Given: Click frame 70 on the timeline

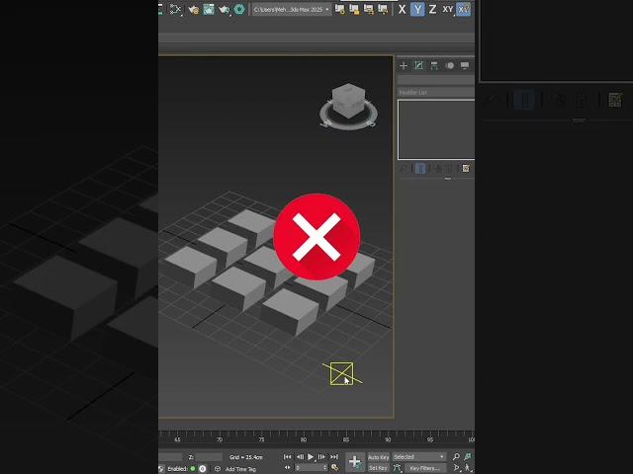Looking at the screenshot, I should coord(220,439).
